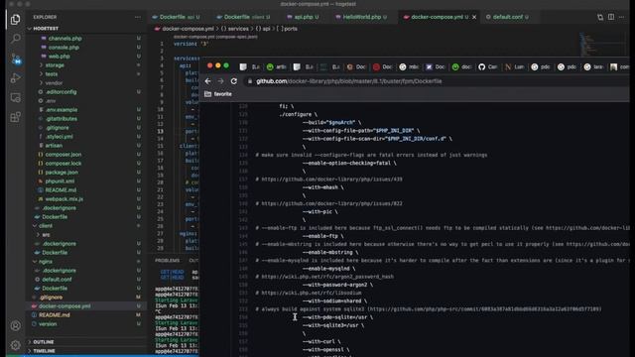
Task: Click the VS Code editor minimap
Action: coord(603,45)
